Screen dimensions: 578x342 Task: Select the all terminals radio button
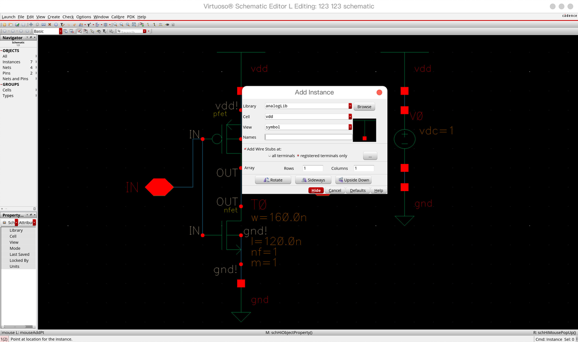[x=270, y=156]
